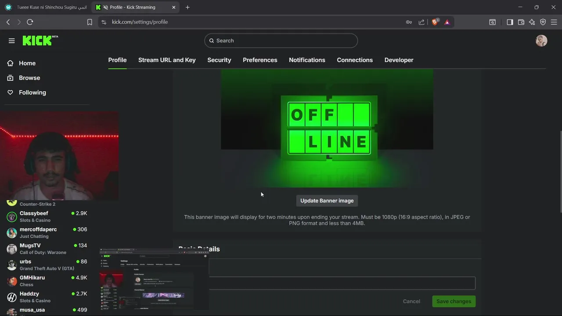
Task: Open the browser main menu
Action: pos(554,22)
